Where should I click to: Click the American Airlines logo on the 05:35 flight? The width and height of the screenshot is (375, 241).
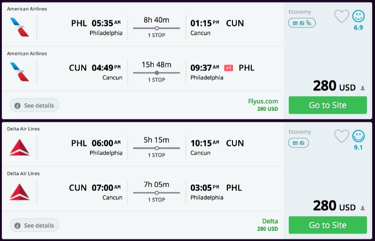(19, 28)
